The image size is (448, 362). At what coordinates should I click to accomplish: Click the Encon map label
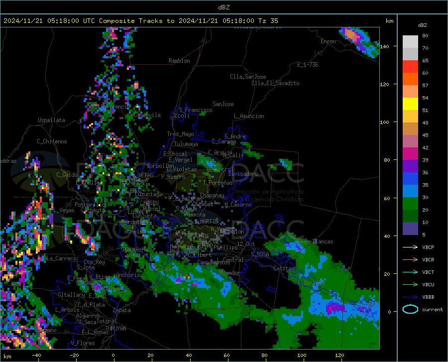tap(328, 41)
